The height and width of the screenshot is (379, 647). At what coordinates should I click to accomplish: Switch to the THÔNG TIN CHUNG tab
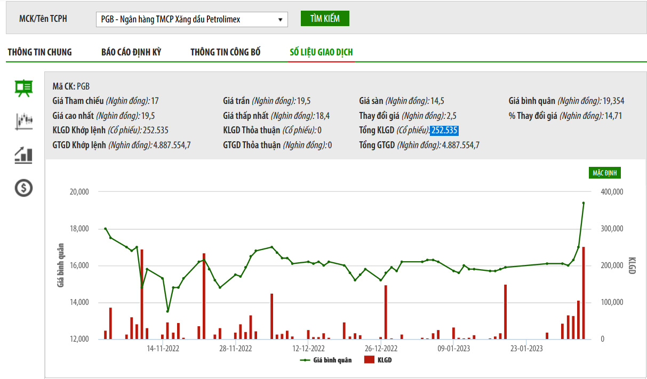[39, 52]
